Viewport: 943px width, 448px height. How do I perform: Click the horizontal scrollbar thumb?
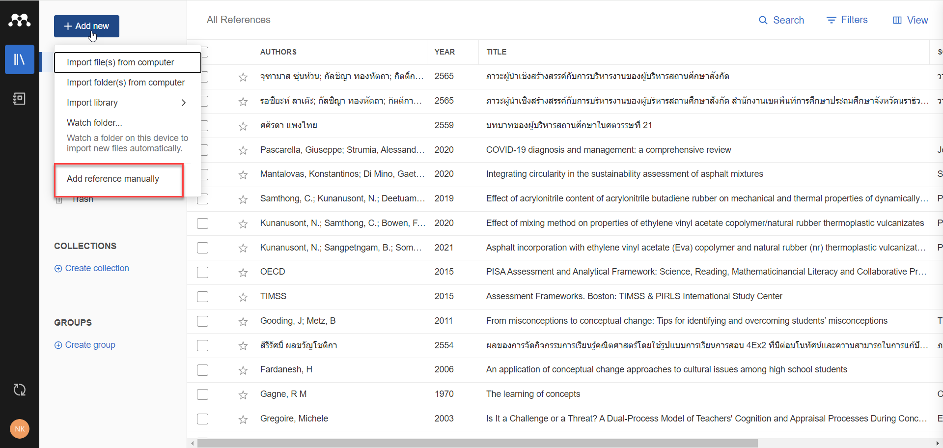[477, 444]
